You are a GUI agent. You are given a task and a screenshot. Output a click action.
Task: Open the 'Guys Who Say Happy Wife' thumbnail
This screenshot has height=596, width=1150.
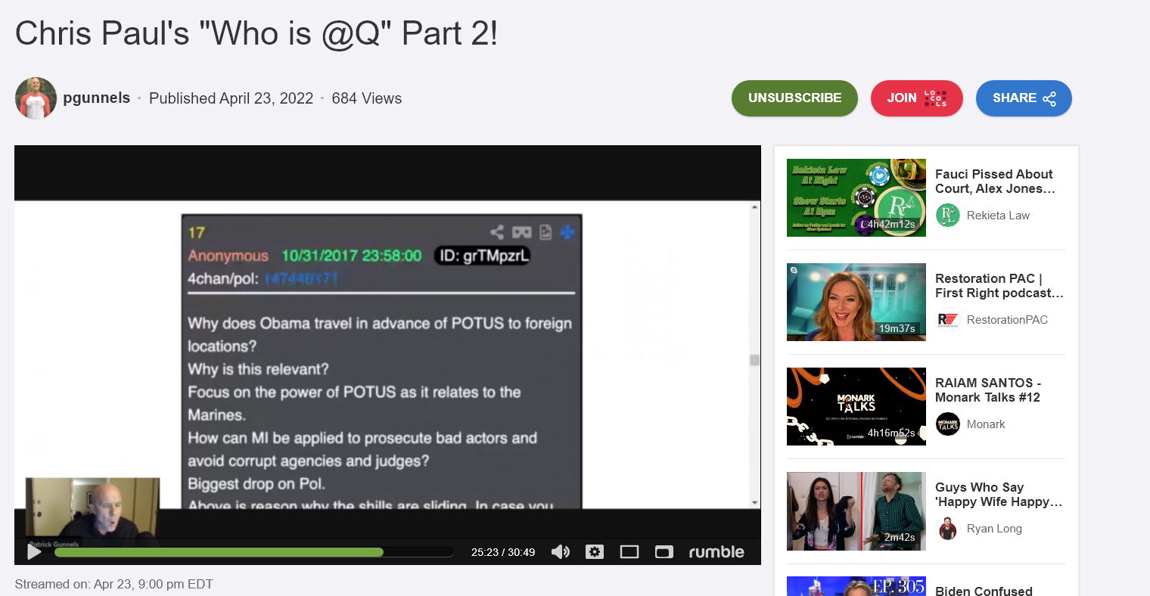(856, 511)
